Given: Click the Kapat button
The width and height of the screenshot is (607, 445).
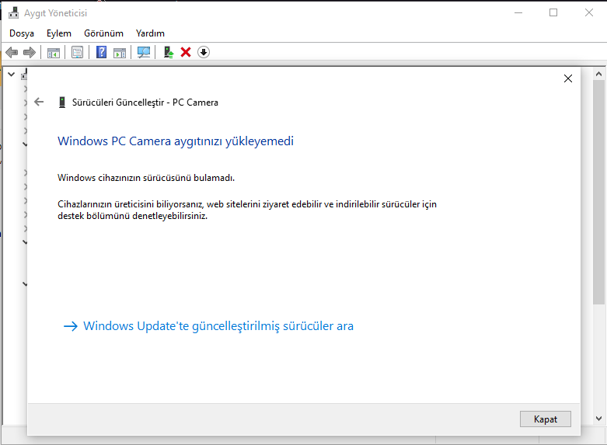Looking at the screenshot, I should 546,419.
